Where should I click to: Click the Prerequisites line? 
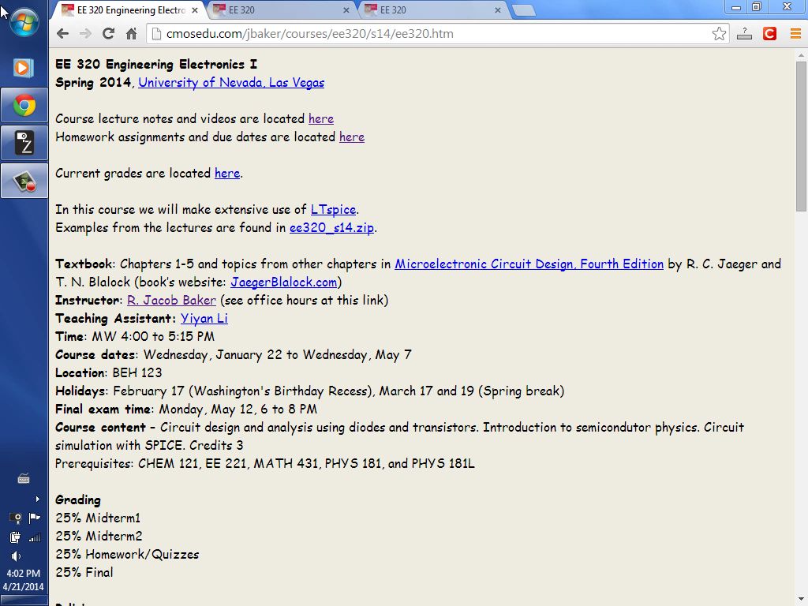pyautogui.click(x=265, y=463)
